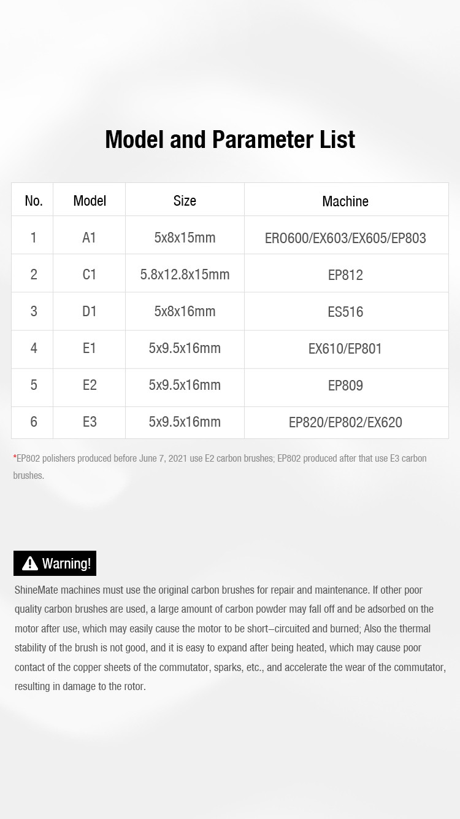
Task: Select row number 5 cell
Action: coord(33,385)
